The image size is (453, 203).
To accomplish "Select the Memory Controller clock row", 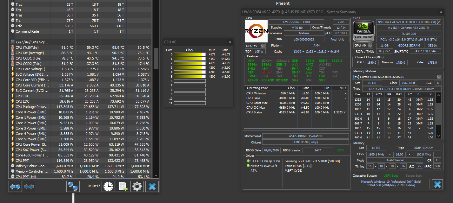I will point(81,171).
